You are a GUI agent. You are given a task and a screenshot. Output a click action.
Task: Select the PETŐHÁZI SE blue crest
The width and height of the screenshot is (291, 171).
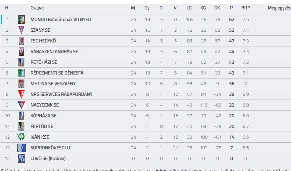(21, 62)
